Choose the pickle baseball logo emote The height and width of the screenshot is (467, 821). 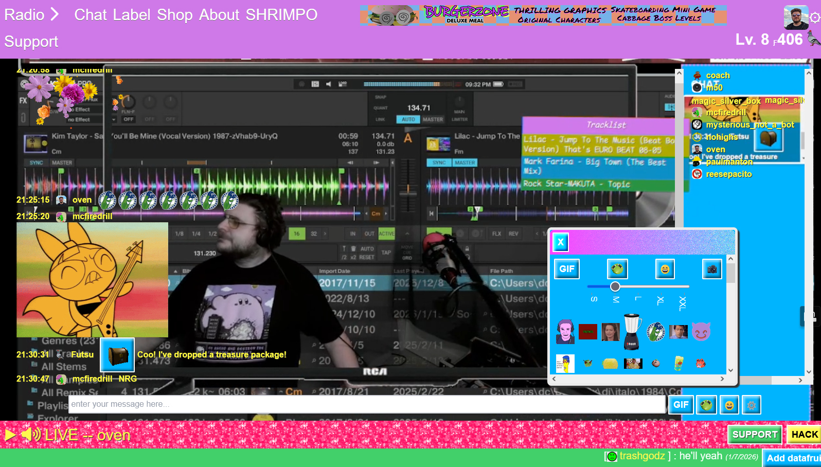click(x=655, y=332)
